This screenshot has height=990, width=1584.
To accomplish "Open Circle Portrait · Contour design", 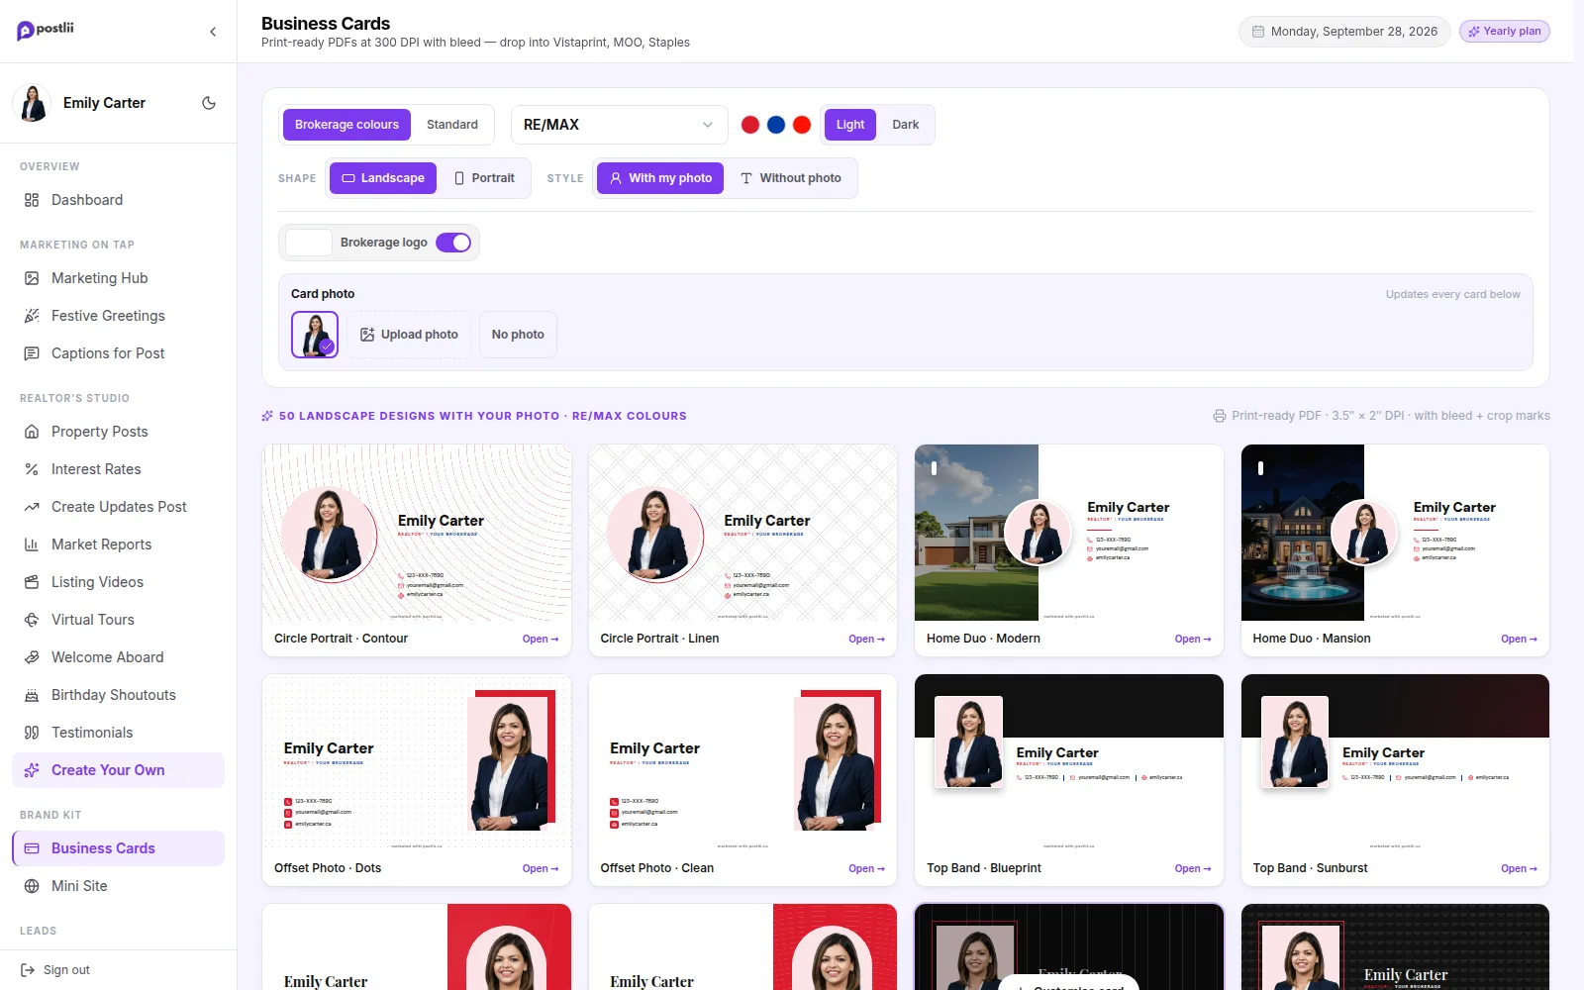I will pos(541,640).
